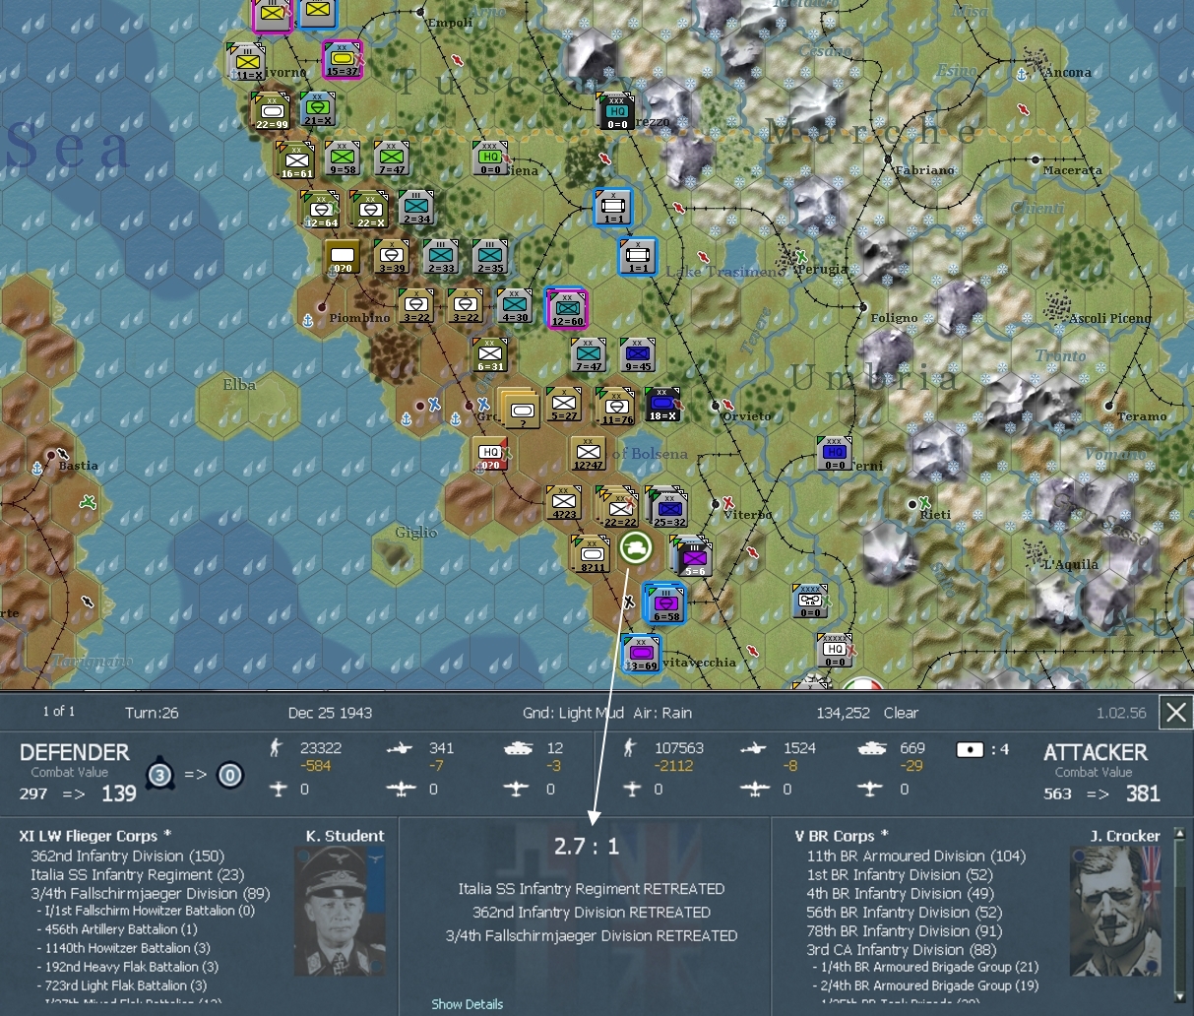The image size is (1194, 1016).
Task: Select the green HQ counter near Siena
Action: [490, 158]
